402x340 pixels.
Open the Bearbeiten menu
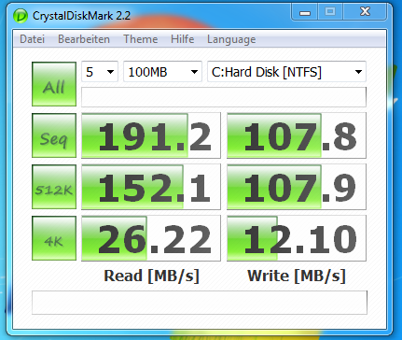(x=84, y=39)
